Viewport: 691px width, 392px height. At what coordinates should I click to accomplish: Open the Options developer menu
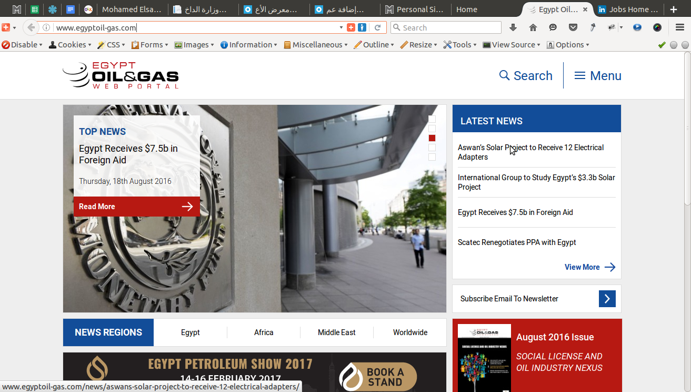(x=568, y=45)
